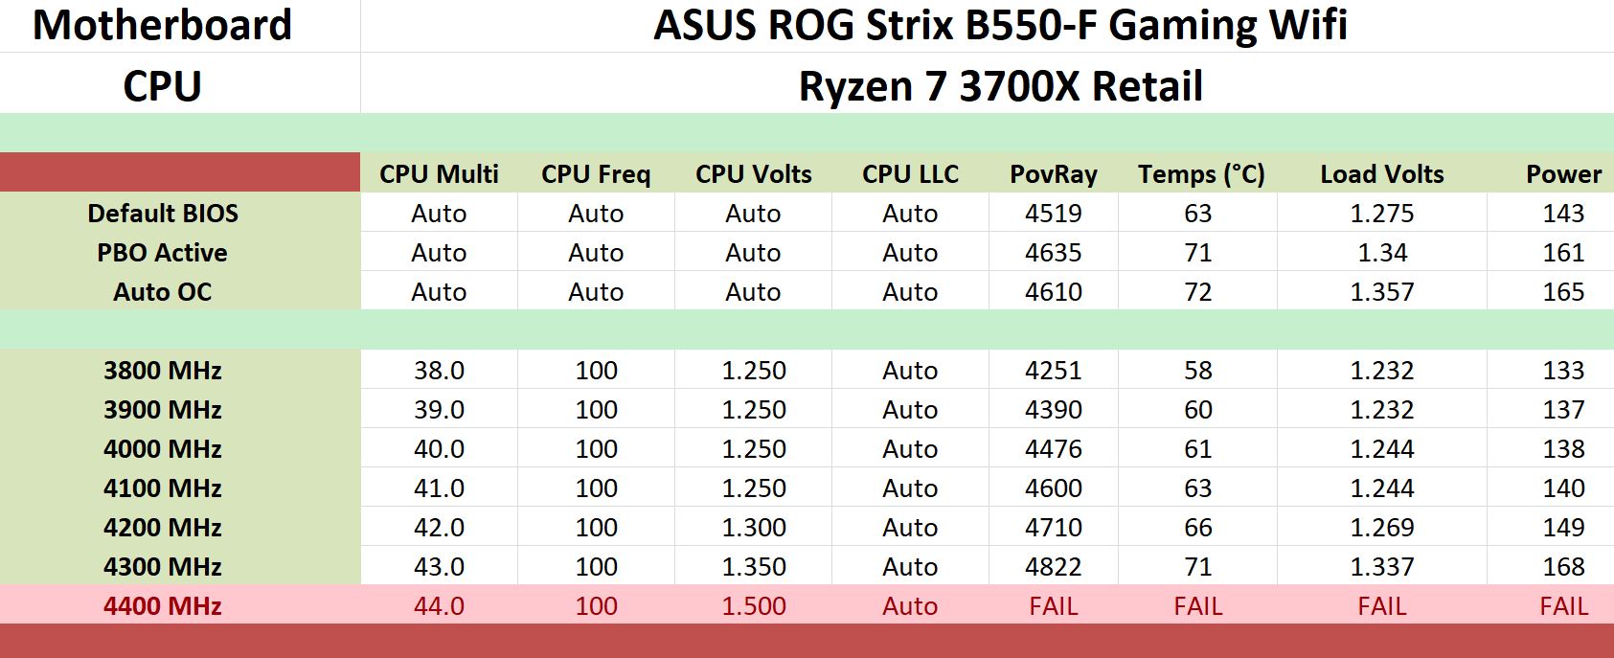Select CPU Multi value 42.0
The height and width of the screenshot is (658, 1614).
439,528
